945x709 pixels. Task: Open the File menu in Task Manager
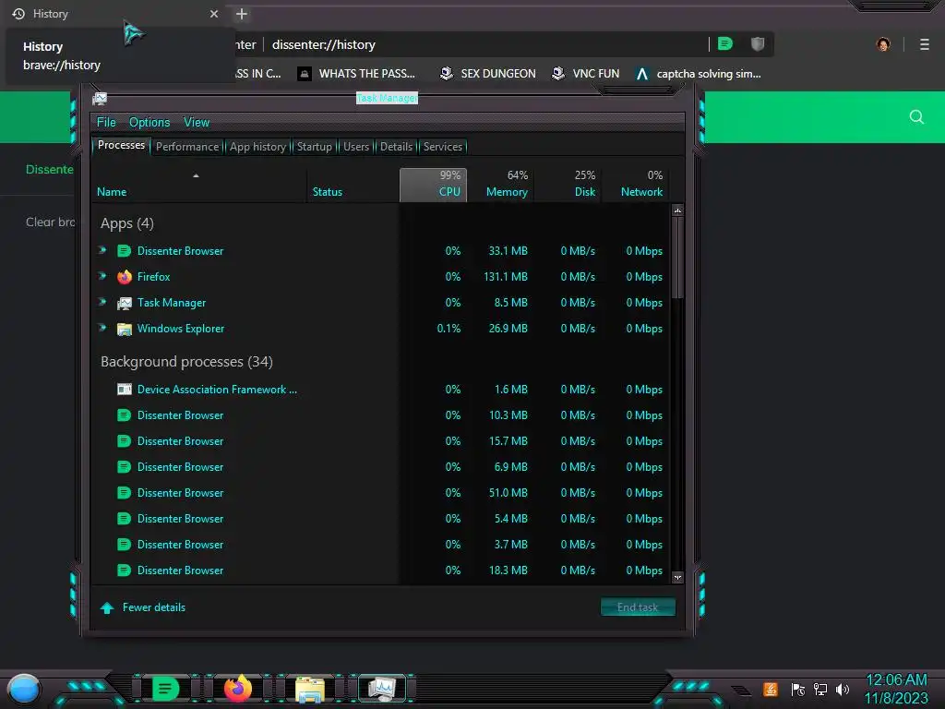pyautogui.click(x=106, y=123)
